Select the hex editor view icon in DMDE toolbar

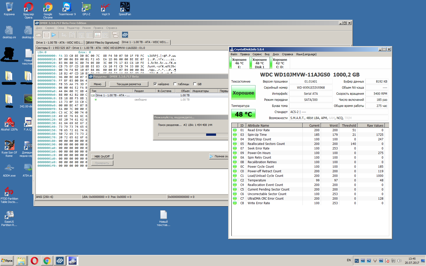[98, 35]
